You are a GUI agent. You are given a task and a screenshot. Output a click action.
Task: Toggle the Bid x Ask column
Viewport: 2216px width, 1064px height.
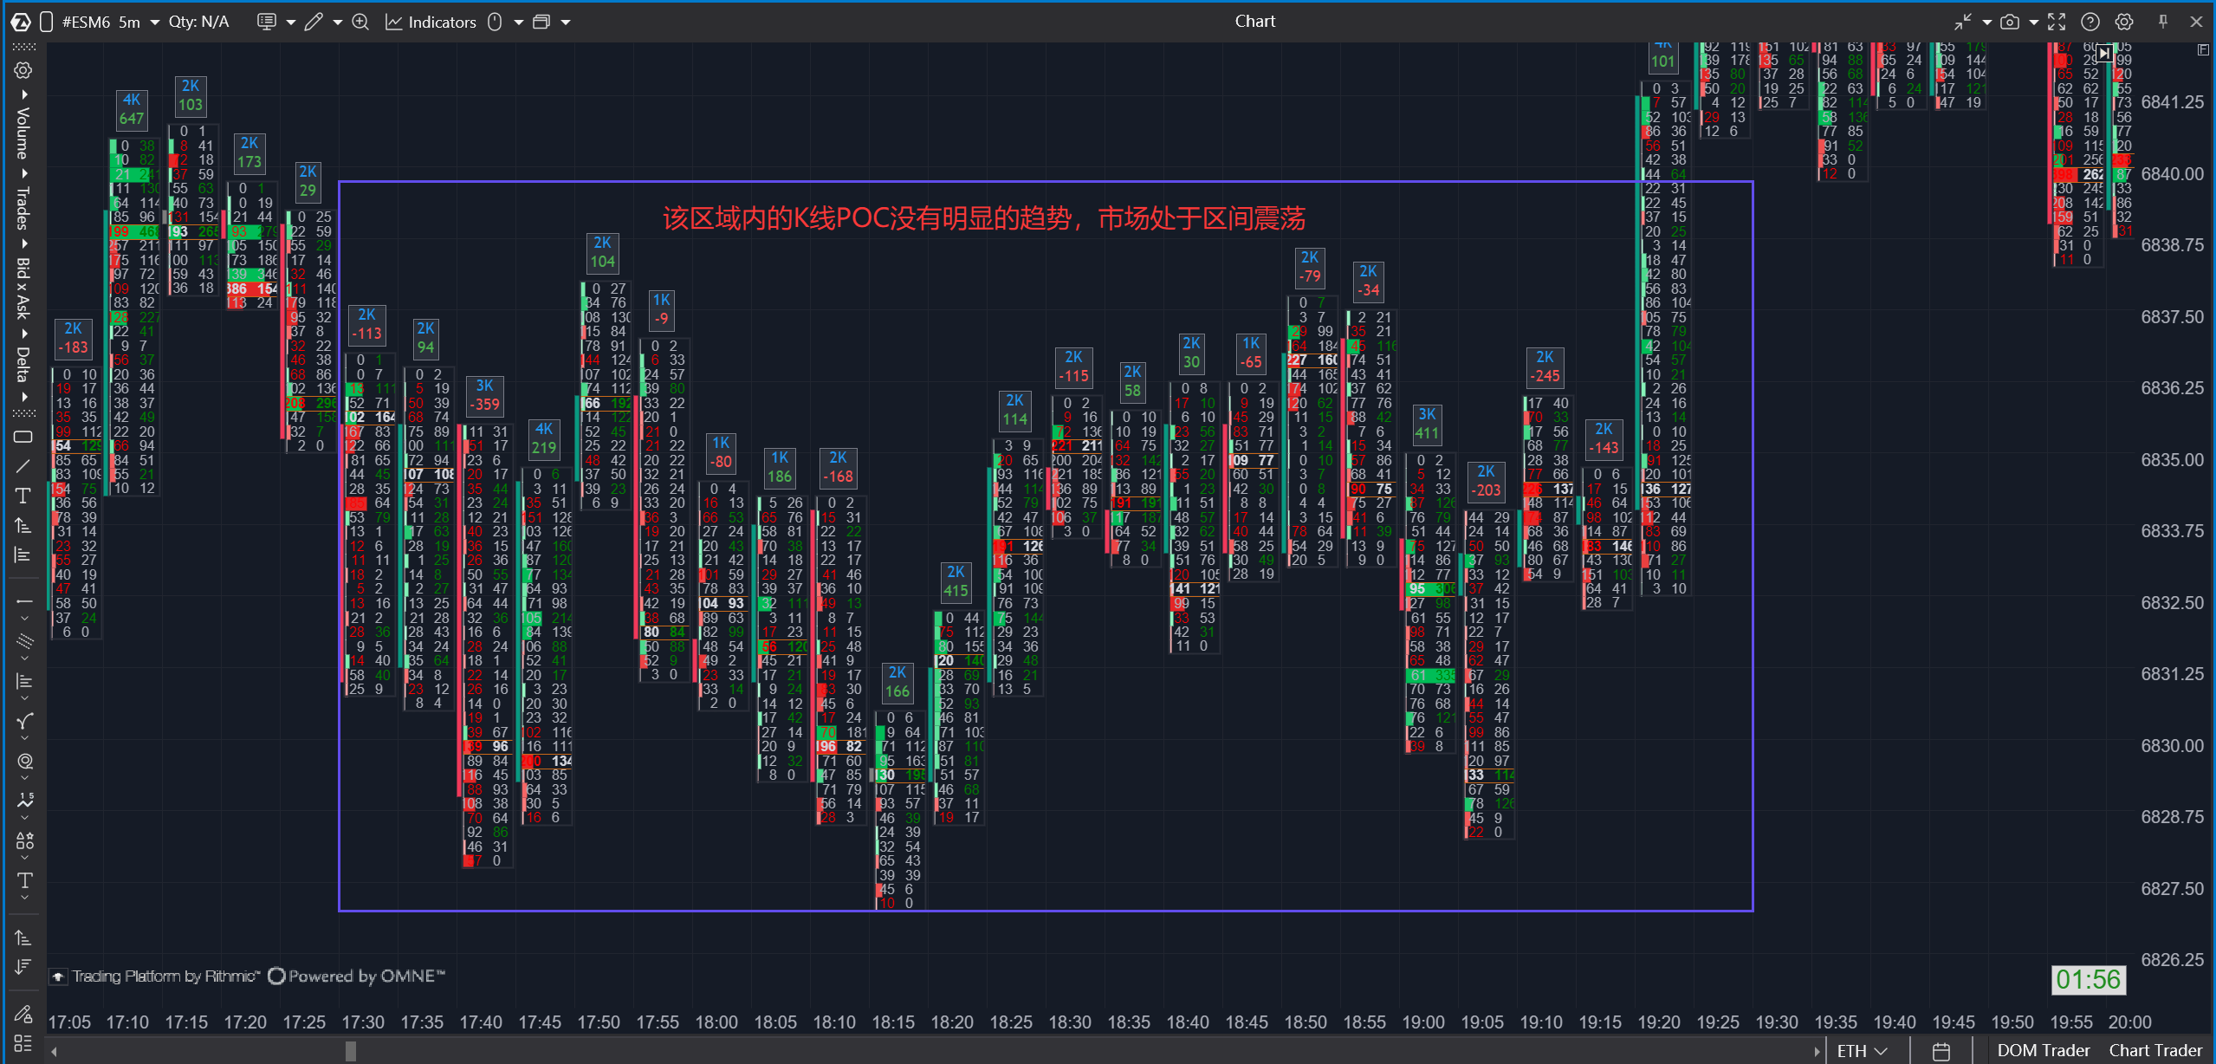[x=23, y=288]
